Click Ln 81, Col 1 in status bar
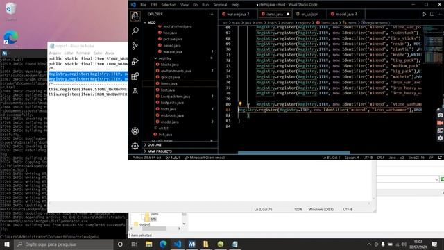 tap(331, 158)
